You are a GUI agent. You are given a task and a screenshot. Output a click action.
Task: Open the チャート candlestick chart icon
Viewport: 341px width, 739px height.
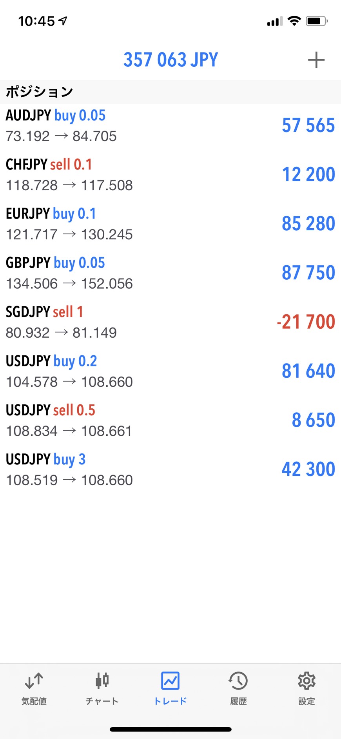[102, 681]
